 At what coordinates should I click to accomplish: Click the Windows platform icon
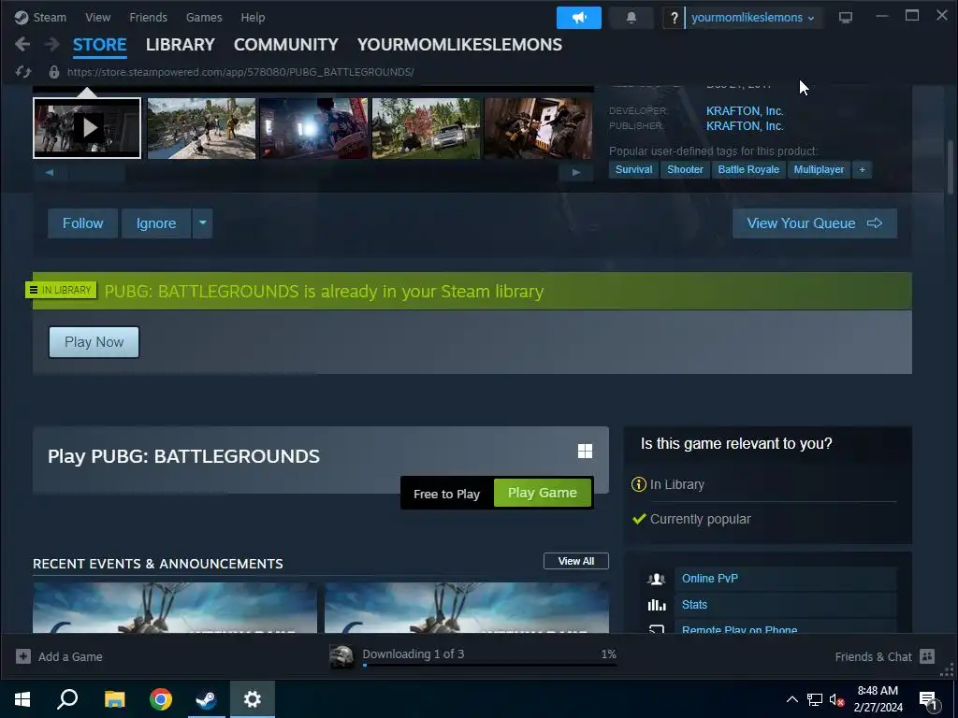tap(585, 452)
